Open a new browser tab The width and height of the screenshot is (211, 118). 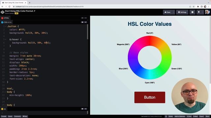click(30, 3)
